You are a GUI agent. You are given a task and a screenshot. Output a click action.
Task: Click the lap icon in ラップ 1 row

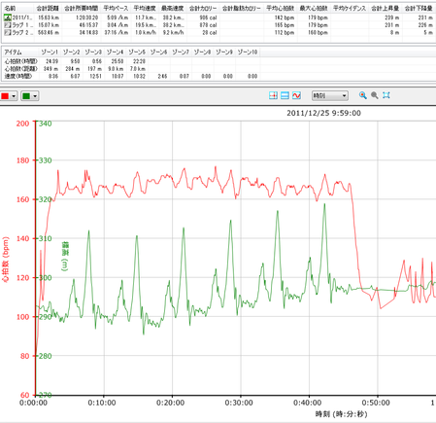[x=8, y=25]
